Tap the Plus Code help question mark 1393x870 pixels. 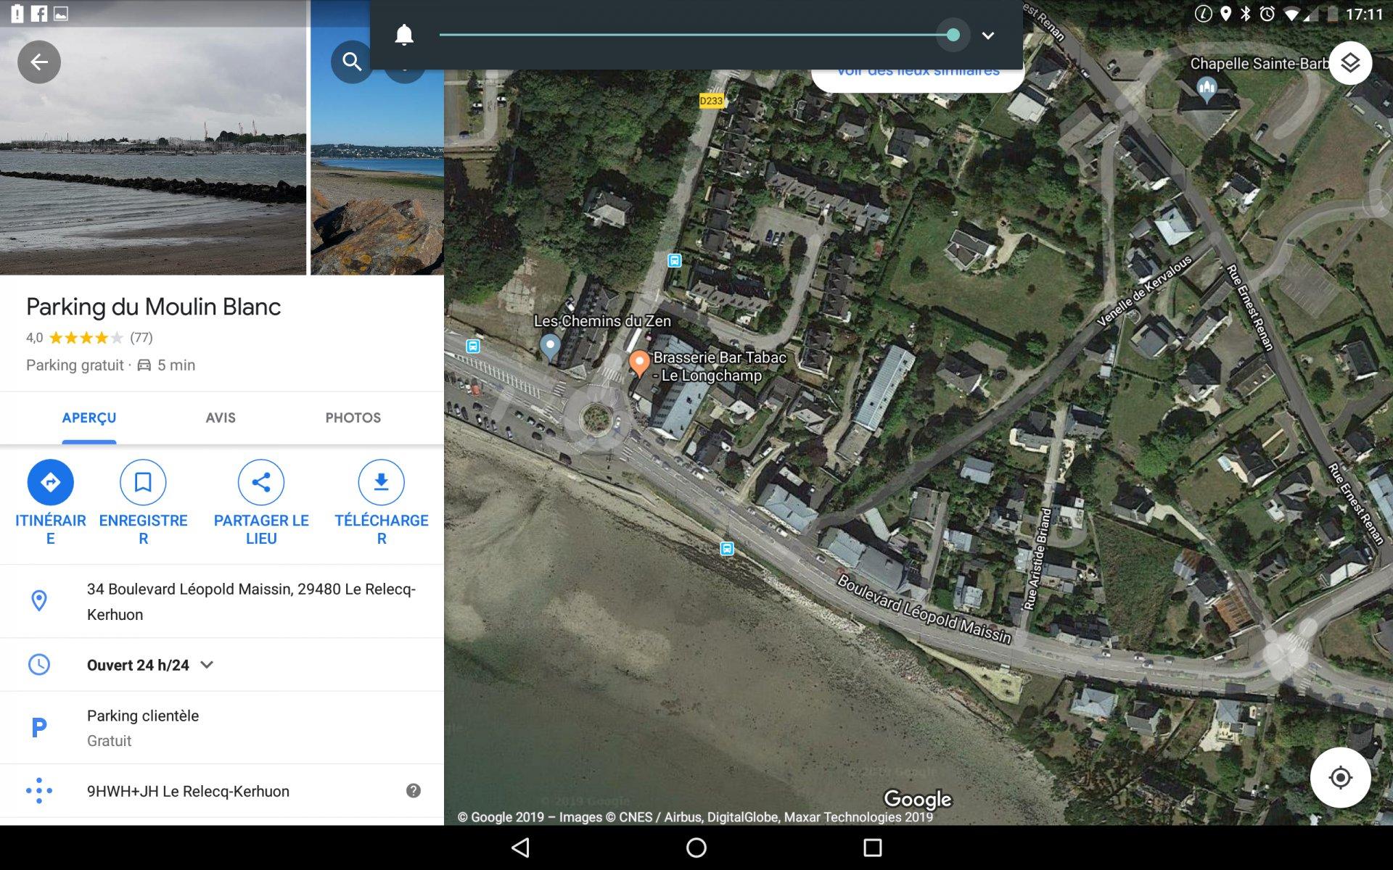(x=414, y=791)
